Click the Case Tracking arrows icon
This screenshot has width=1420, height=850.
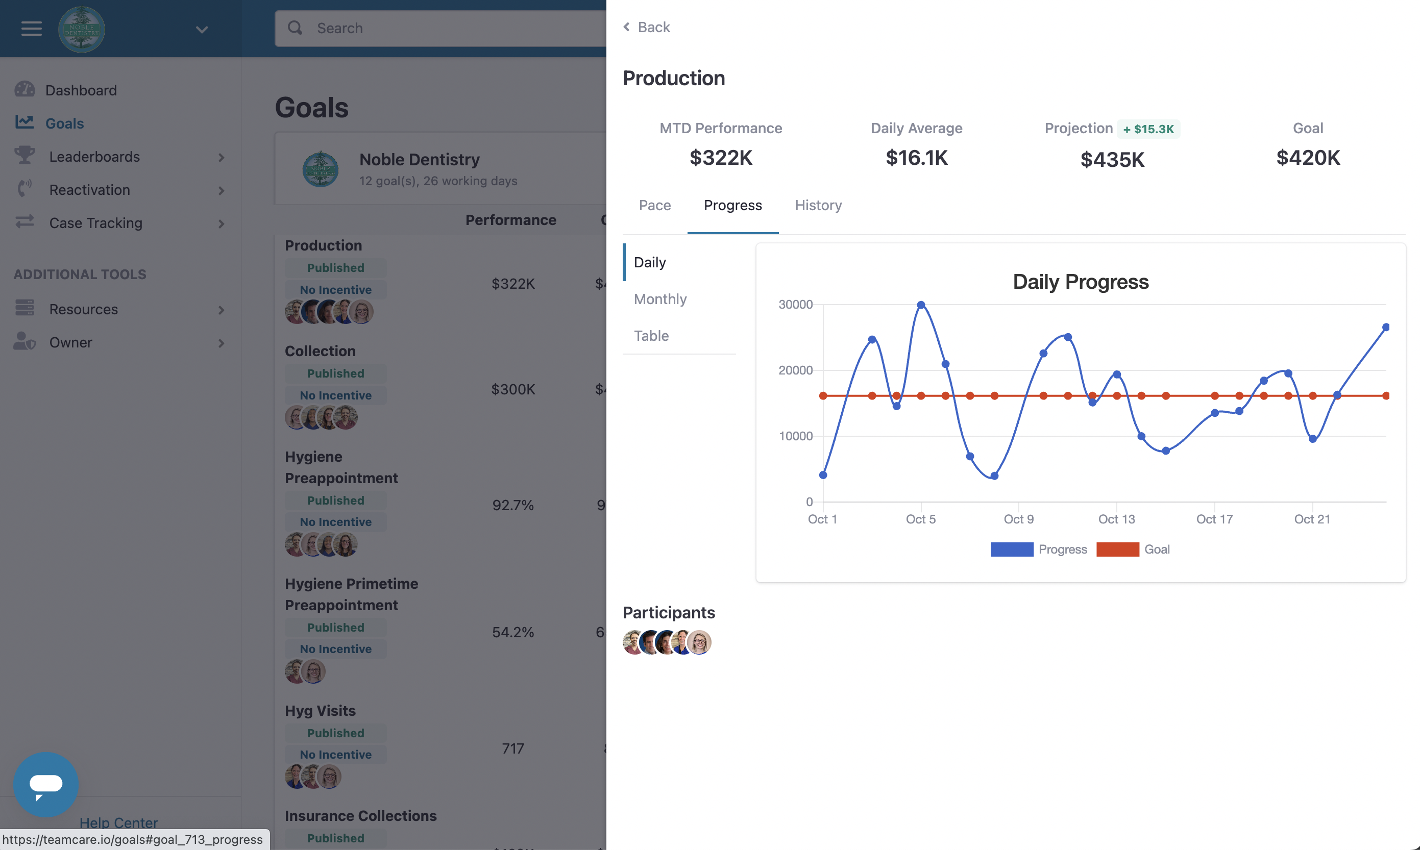coord(25,221)
